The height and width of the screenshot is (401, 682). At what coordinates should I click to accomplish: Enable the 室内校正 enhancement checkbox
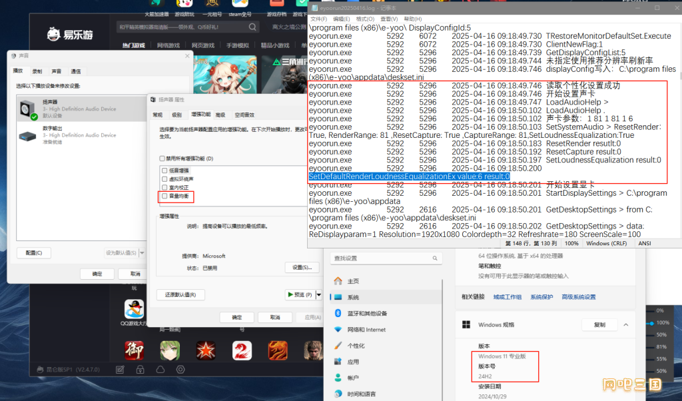tap(165, 187)
